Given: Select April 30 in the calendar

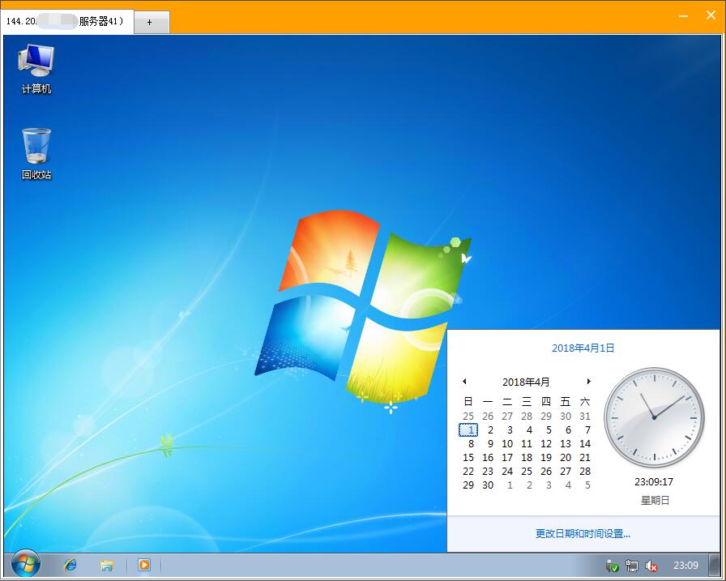Looking at the screenshot, I should point(488,485).
